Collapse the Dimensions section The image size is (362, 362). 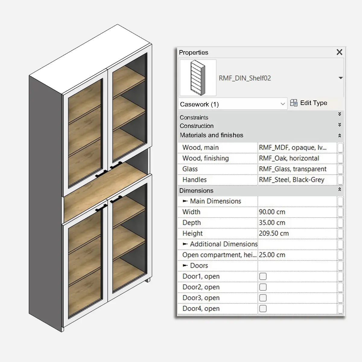(x=340, y=189)
